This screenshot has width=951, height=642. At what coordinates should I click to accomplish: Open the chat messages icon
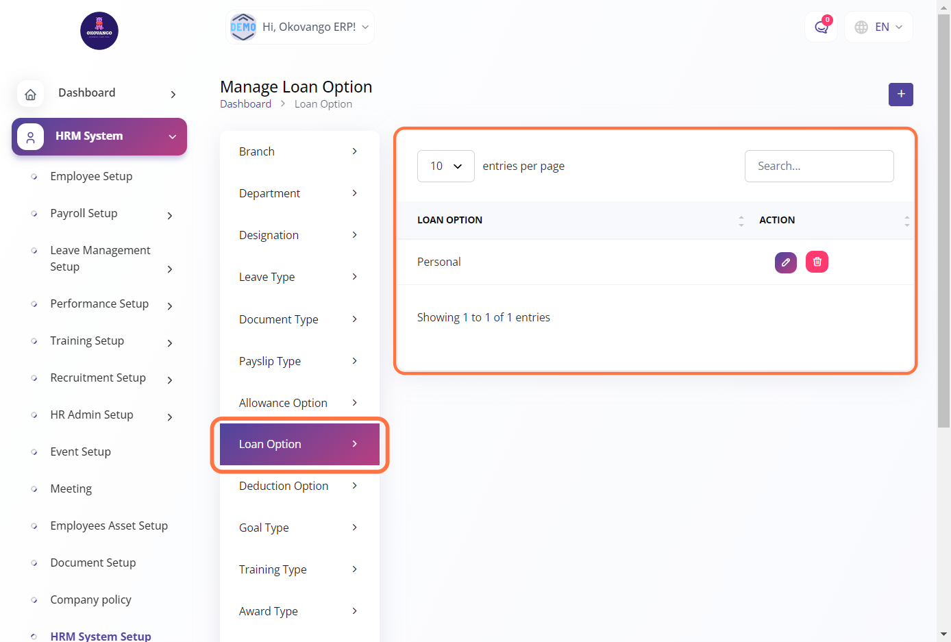tap(821, 27)
